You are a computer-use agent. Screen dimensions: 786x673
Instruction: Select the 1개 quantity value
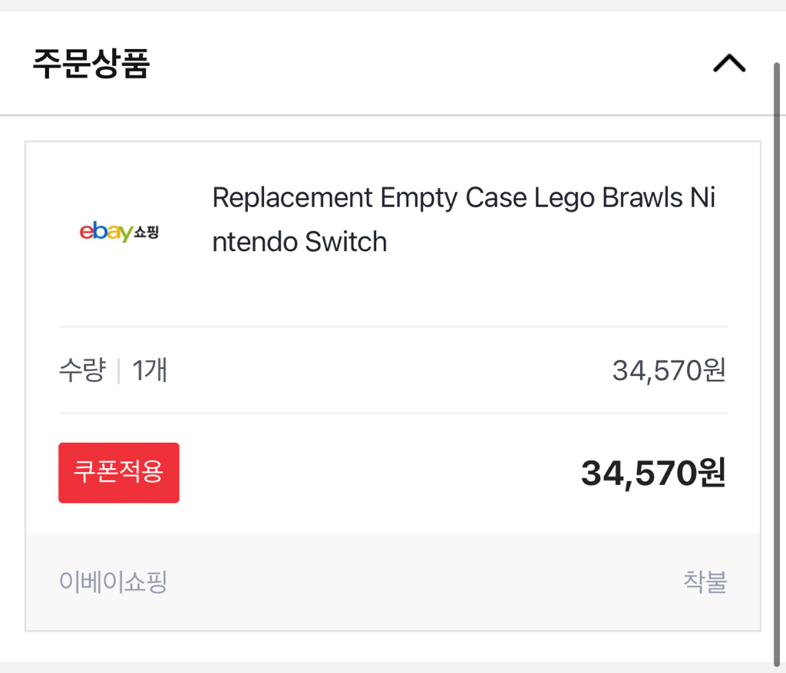click(150, 371)
